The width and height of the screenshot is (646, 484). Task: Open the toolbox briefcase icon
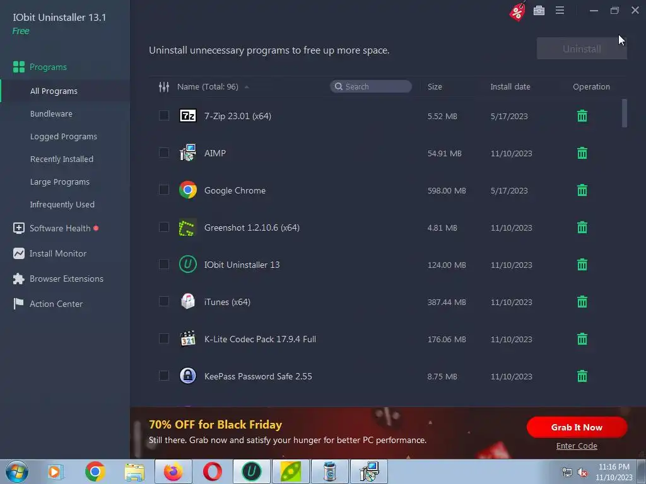[x=539, y=10]
